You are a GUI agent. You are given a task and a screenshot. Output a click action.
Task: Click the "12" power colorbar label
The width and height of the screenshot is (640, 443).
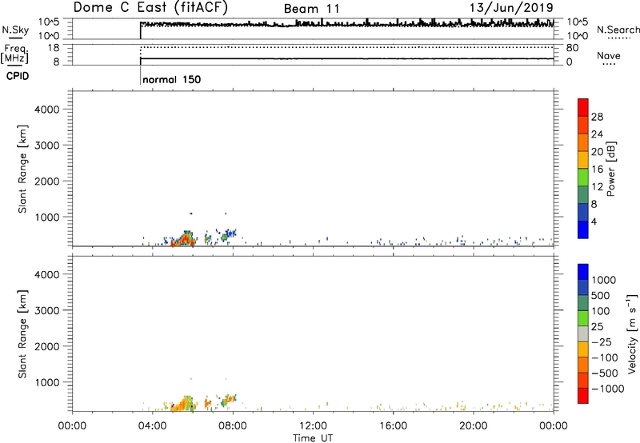point(597,187)
